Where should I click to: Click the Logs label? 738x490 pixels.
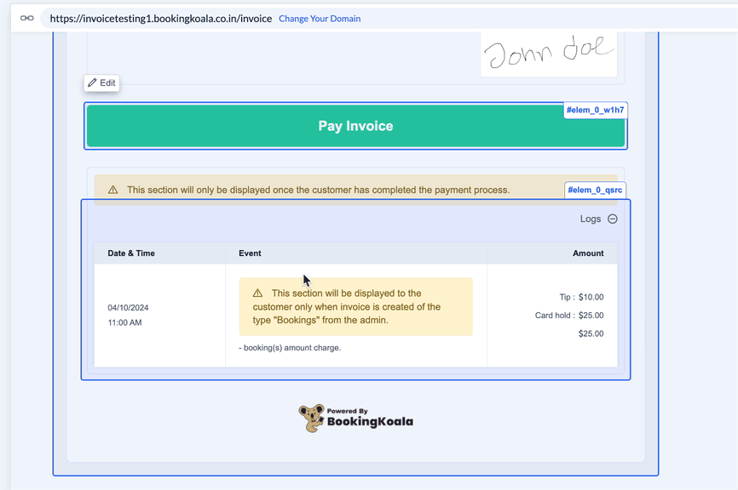point(591,219)
